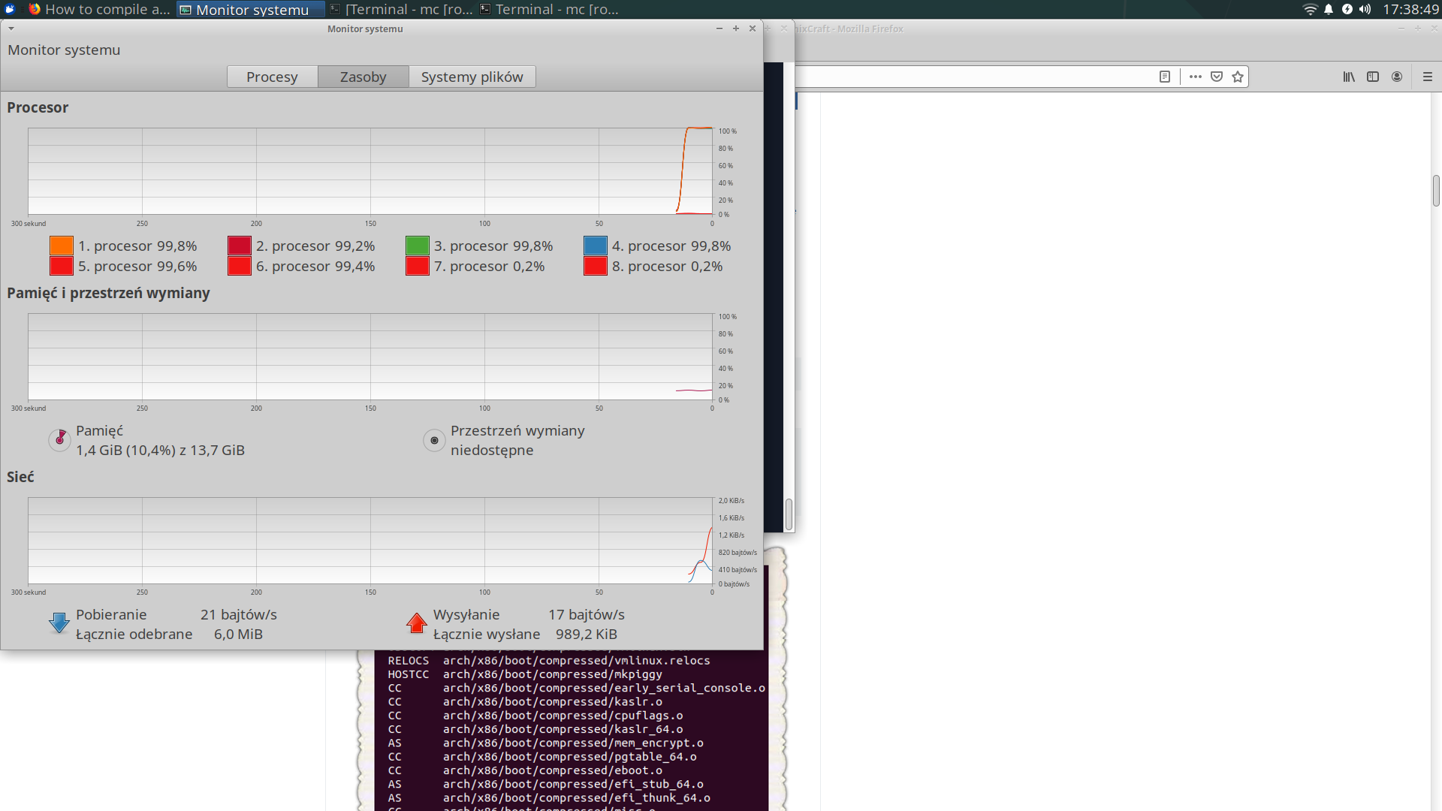Change the green color of 3. procesor
The width and height of the screenshot is (1442, 811).
(x=418, y=246)
